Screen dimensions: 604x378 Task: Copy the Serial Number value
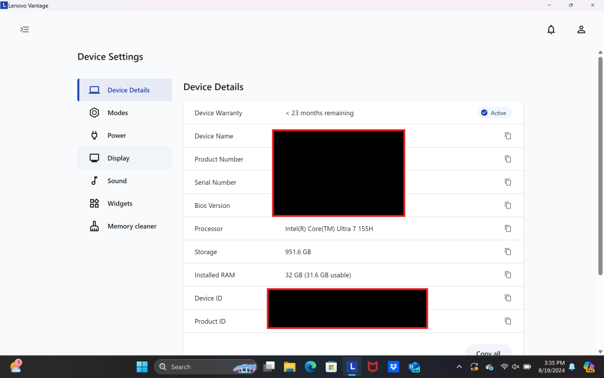[x=508, y=182]
